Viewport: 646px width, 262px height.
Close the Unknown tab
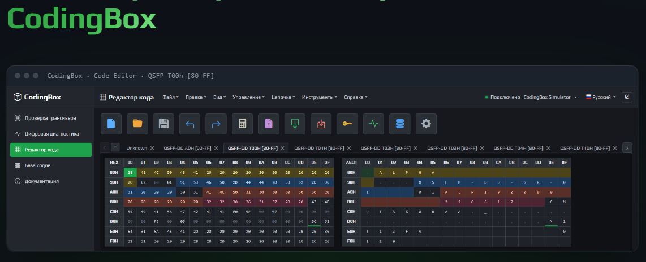[x=152, y=148]
